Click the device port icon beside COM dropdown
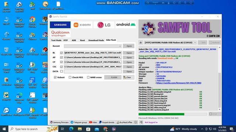 coord(141,43)
